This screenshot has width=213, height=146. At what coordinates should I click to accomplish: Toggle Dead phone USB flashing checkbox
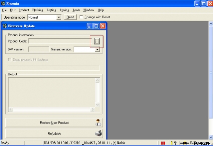(10, 59)
